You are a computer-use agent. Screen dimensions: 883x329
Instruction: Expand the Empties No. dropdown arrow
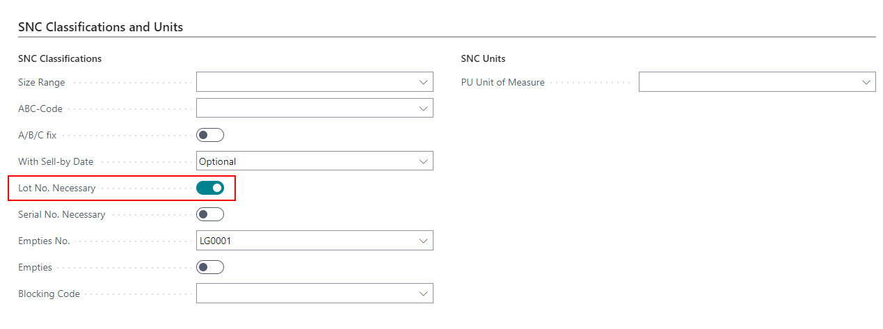pos(423,241)
